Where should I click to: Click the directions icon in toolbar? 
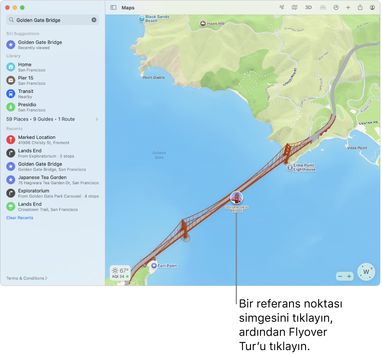(x=336, y=7)
